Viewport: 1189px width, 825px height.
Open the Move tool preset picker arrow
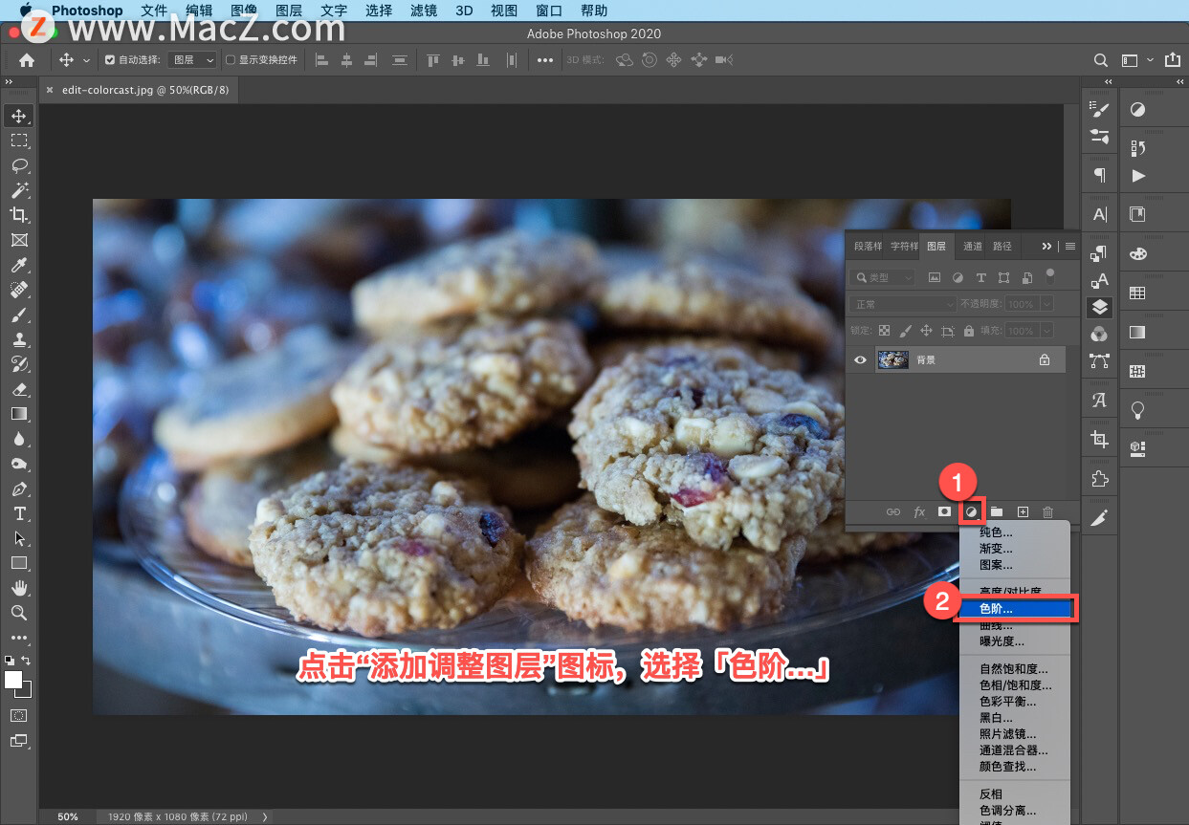(87, 60)
